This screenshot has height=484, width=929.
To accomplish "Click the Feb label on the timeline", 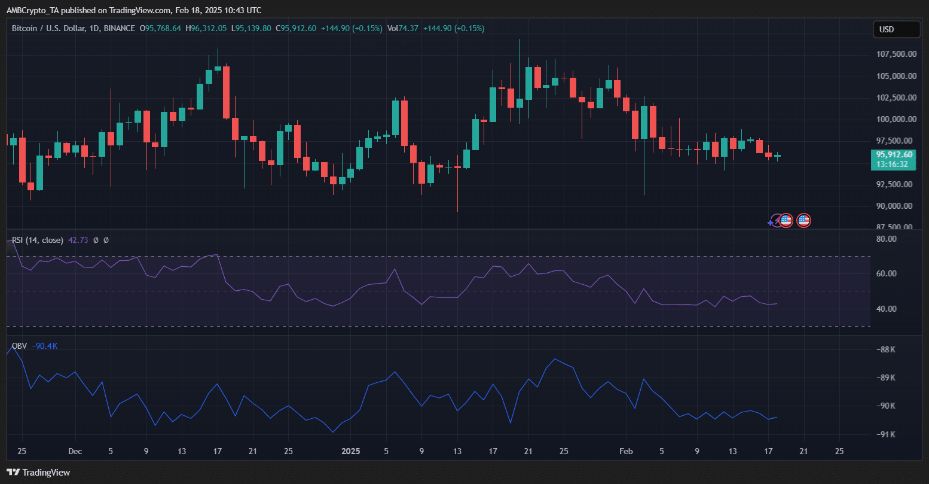I will (626, 451).
